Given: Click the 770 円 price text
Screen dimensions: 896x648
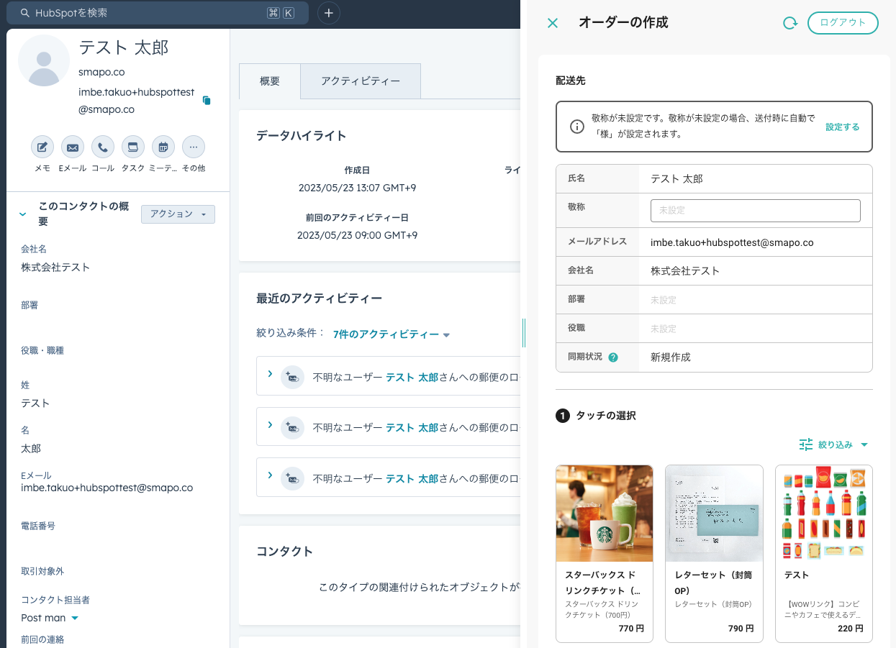Looking at the screenshot, I should (x=631, y=629).
